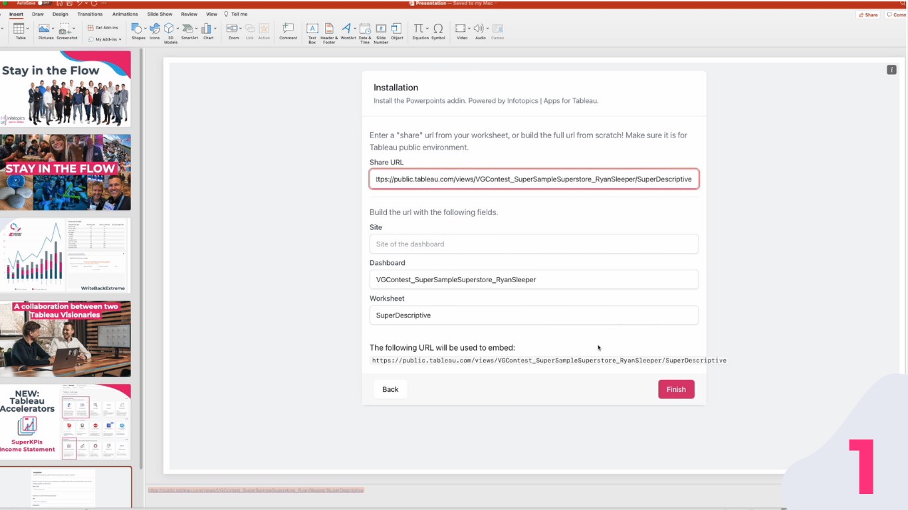Expand the Shapes dropdown arrow

pyautogui.click(x=146, y=29)
